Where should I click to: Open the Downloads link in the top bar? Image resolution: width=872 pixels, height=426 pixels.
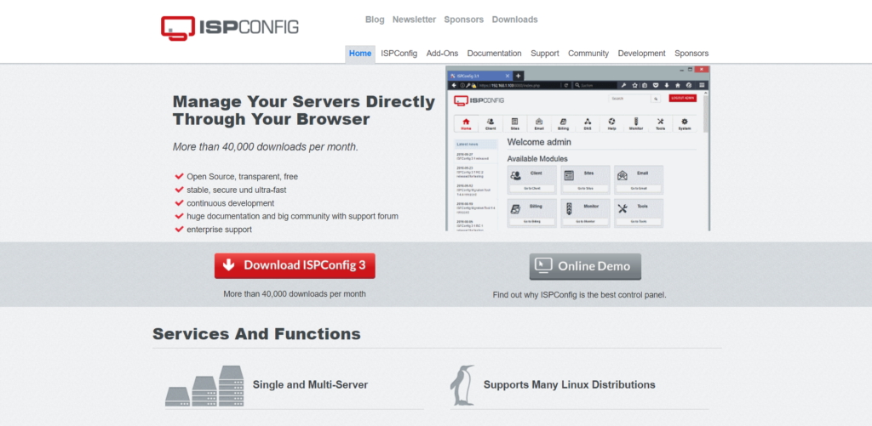click(515, 20)
